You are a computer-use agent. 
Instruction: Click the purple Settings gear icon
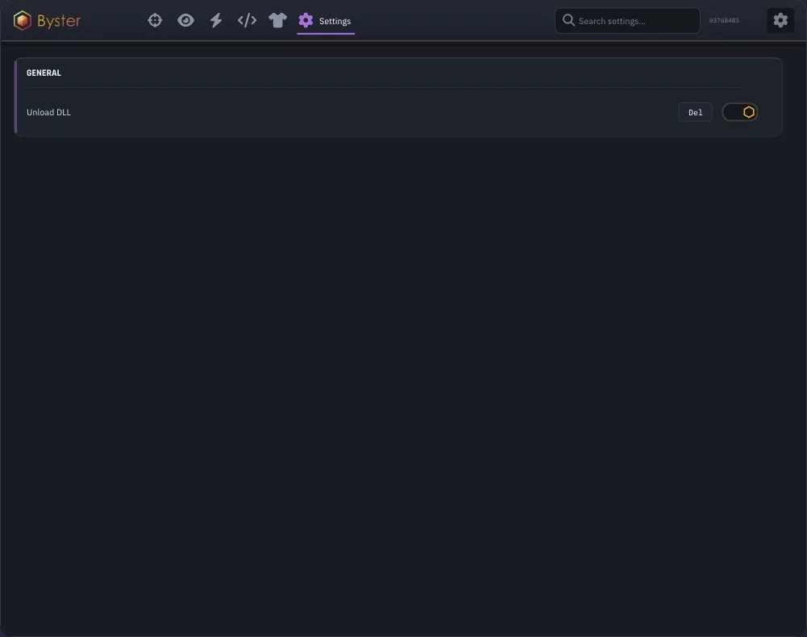[x=306, y=21]
